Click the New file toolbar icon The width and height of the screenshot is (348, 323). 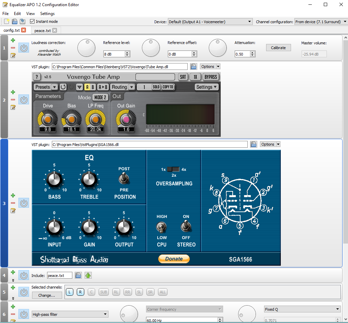pyautogui.click(x=7, y=21)
